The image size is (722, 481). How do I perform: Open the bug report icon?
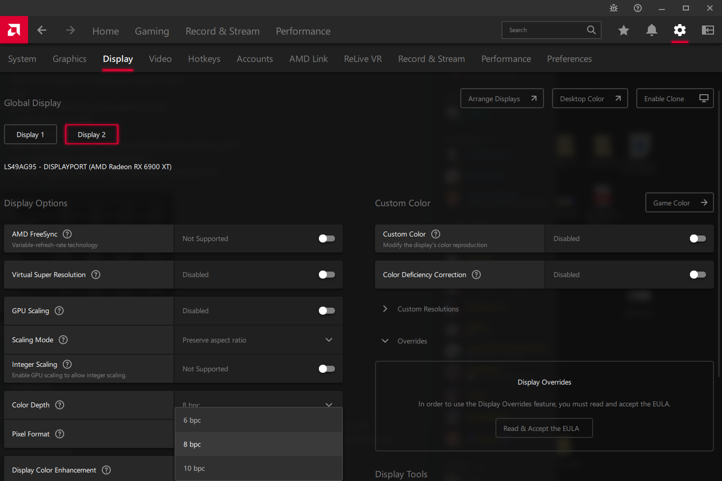tap(614, 8)
